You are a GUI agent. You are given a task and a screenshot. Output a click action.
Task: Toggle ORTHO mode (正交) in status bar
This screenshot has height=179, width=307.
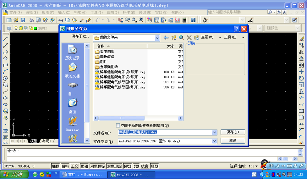74,166
